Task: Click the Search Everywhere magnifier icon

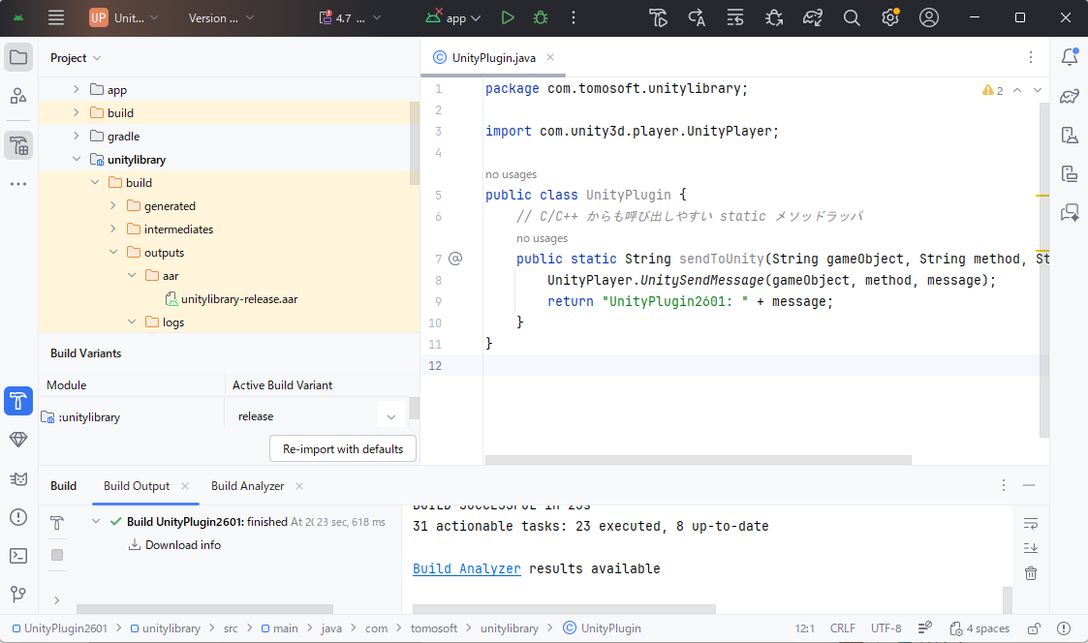Action: (x=852, y=17)
